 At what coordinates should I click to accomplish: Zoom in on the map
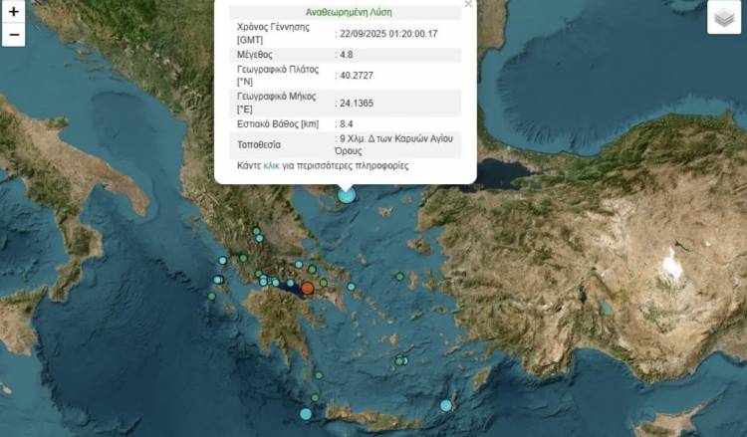click(13, 12)
